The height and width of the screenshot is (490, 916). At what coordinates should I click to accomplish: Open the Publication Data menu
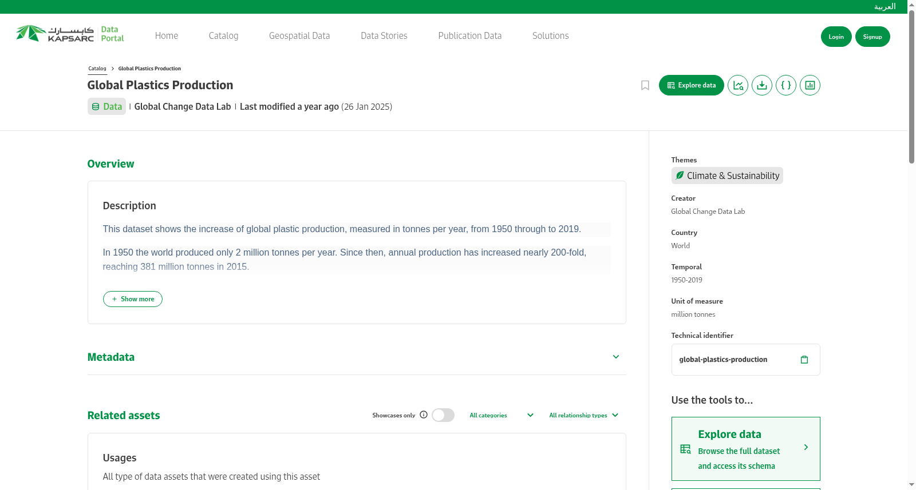point(470,35)
